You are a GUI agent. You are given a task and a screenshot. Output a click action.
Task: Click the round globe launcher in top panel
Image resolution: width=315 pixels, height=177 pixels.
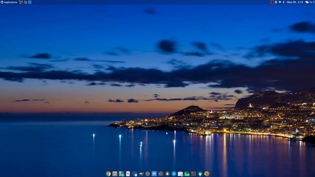[x=26, y=2]
